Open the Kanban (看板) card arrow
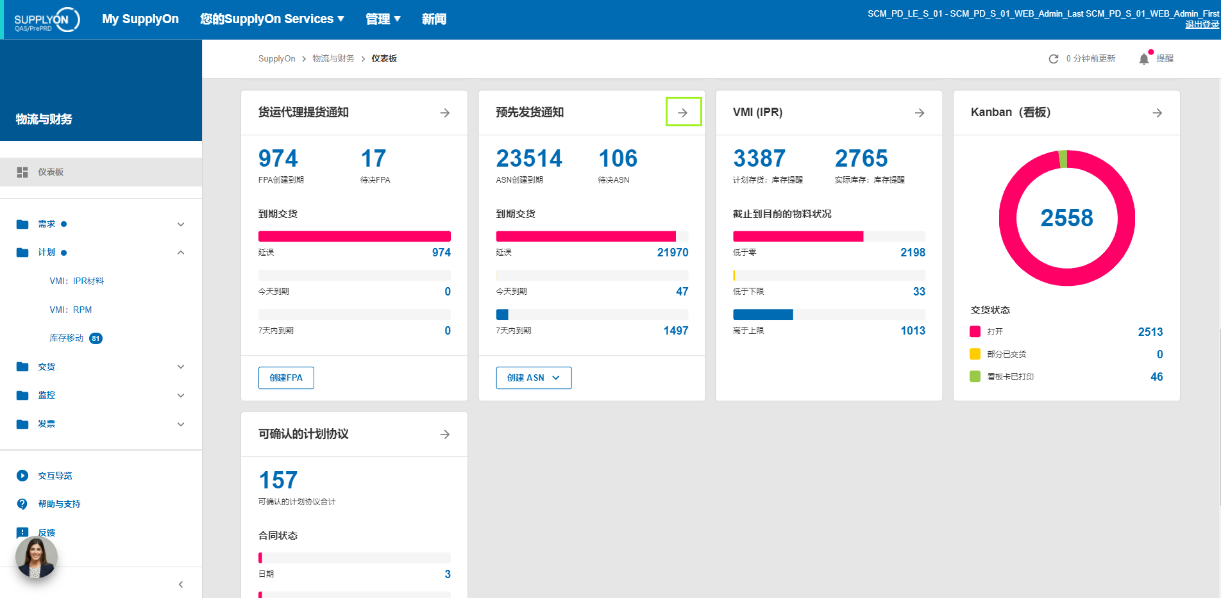Viewport: 1221px width, 598px height. tap(1158, 113)
